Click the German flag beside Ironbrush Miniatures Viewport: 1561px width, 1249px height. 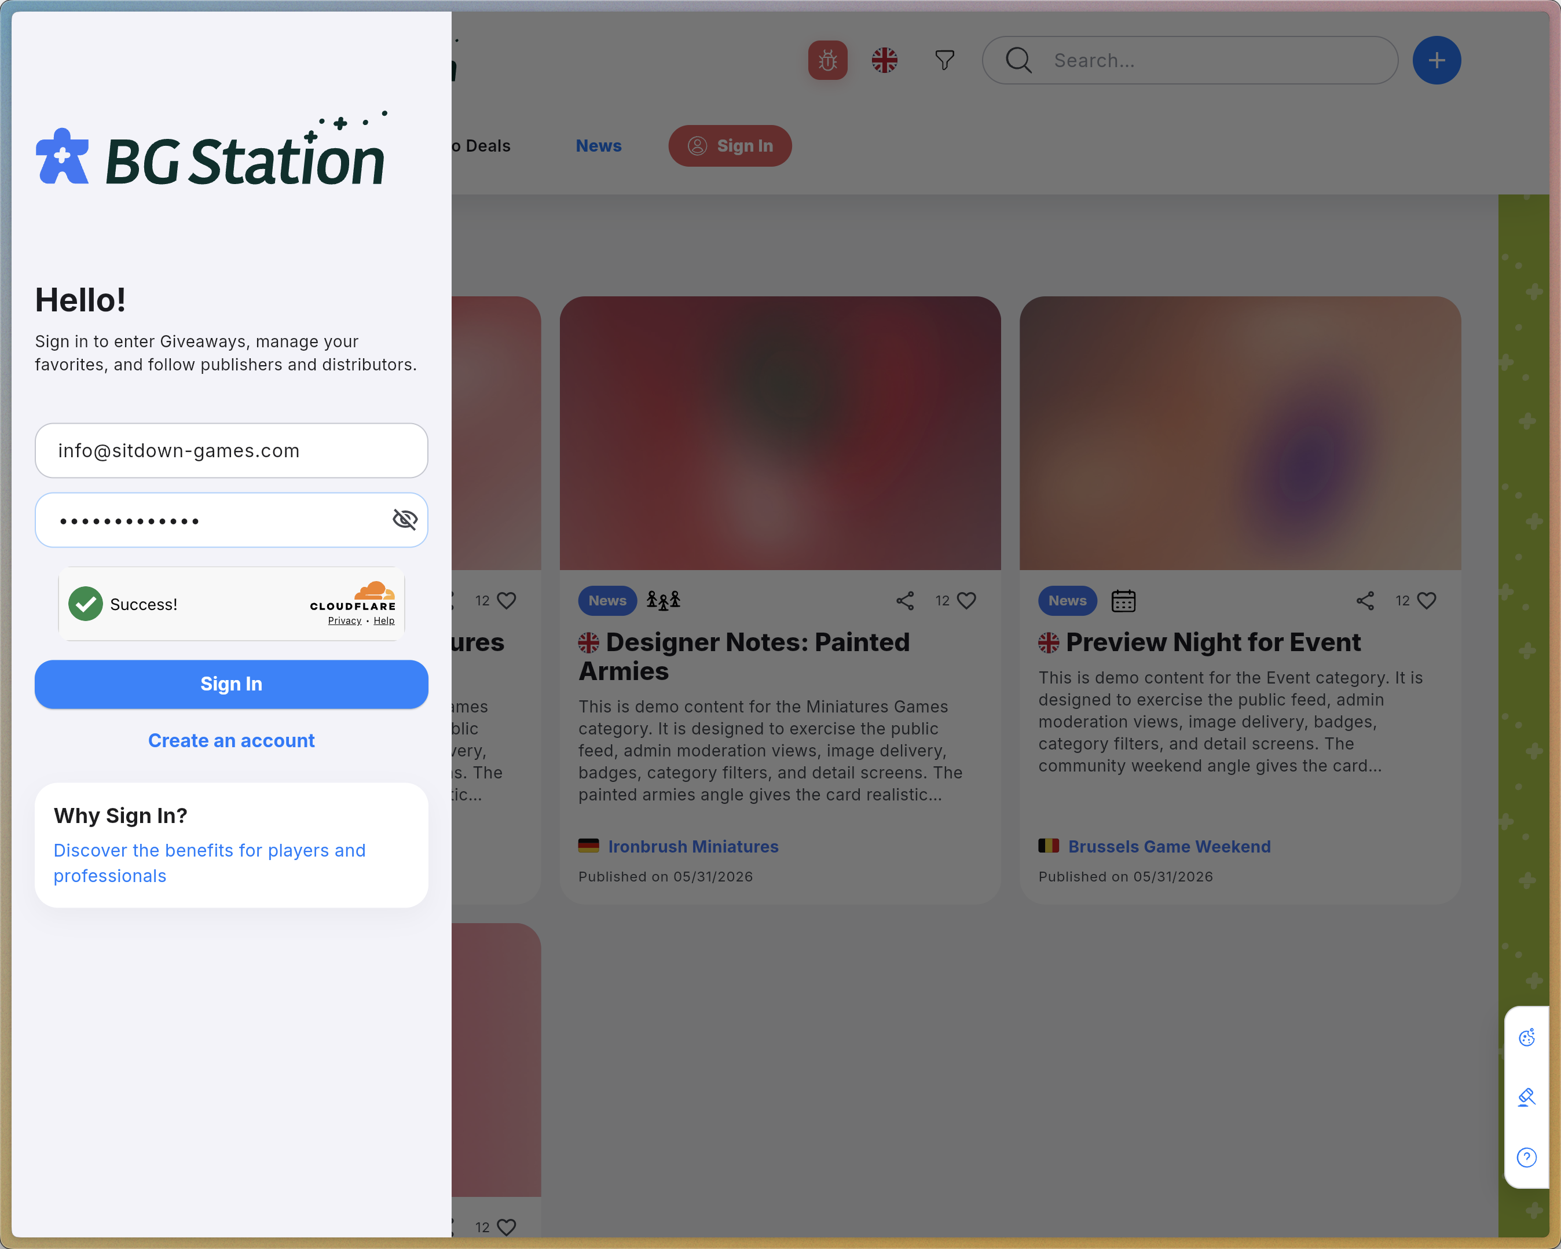pyautogui.click(x=589, y=845)
